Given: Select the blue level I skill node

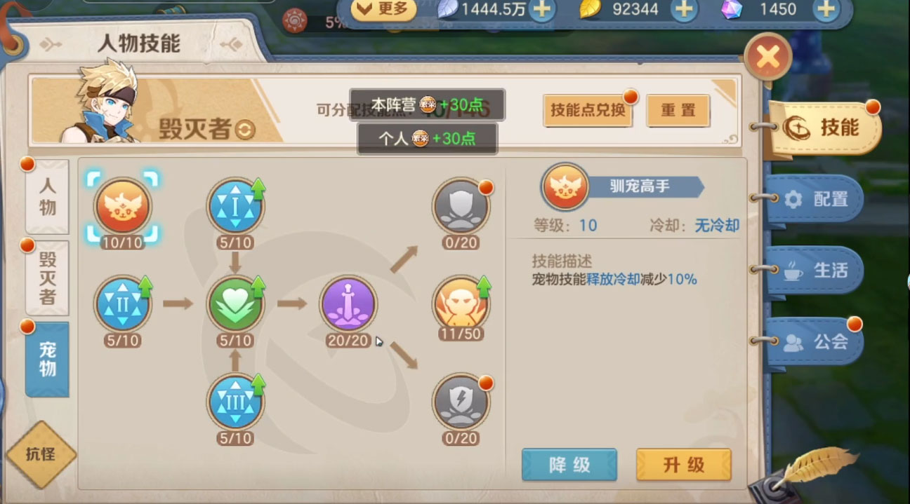Looking at the screenshot, I should click(x=235, y=205).
